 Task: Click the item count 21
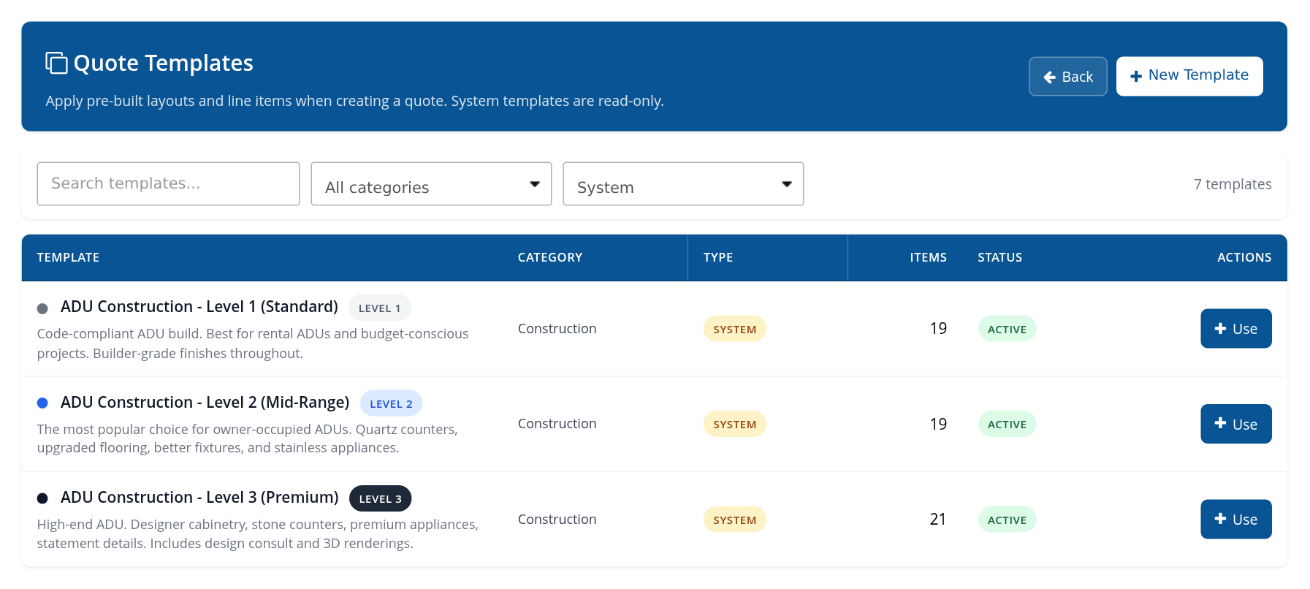[x=938, y=520]
